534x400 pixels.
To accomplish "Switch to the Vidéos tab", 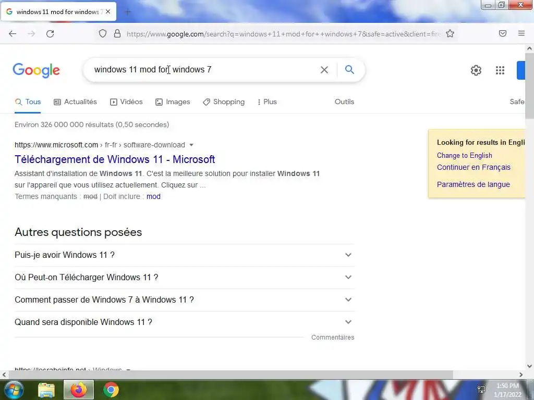I will tap(126, 102).
